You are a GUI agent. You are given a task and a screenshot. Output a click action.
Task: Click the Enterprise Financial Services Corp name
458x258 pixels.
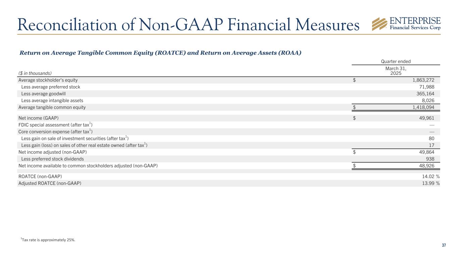(x=415, y=24)
